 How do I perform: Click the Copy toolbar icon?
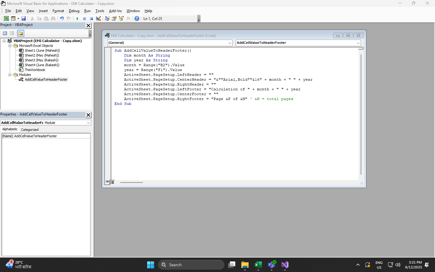39,18
